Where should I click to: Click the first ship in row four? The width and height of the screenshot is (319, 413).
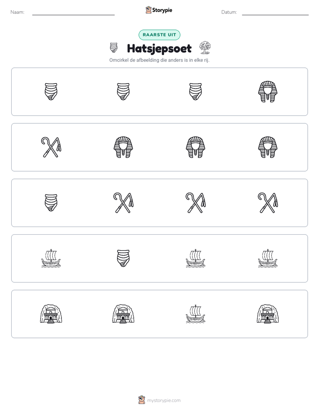[x=51, y=258]
